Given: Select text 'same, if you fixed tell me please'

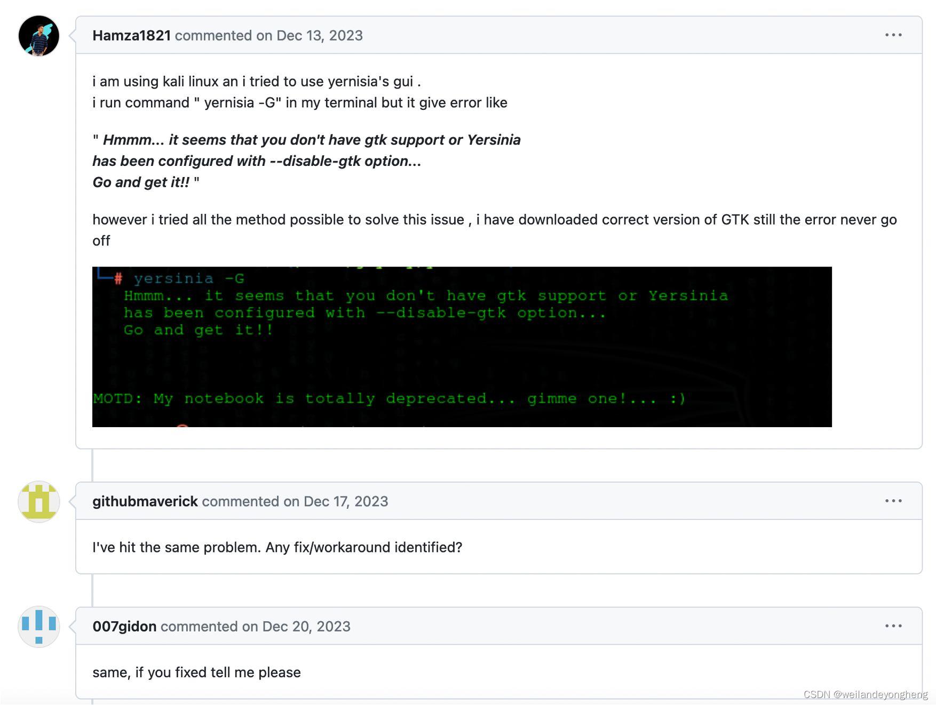Looking at the screenshot, I should click(x=197, y=672).
